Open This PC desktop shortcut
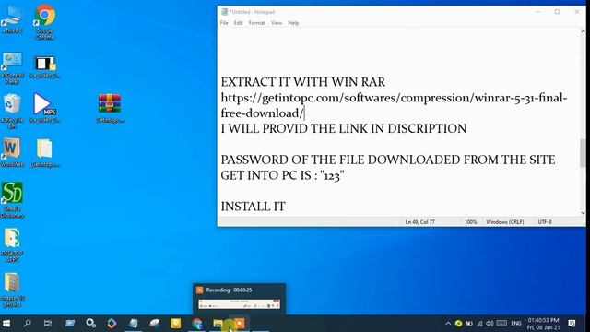This screenshot has height=332, width=590. (12, 18)
